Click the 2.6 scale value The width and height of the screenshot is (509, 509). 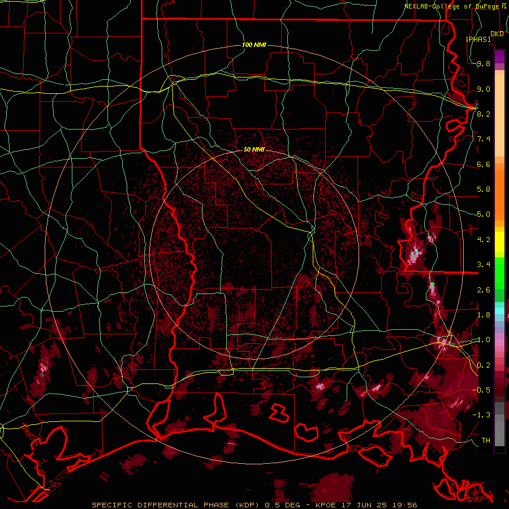pos(484,290)
